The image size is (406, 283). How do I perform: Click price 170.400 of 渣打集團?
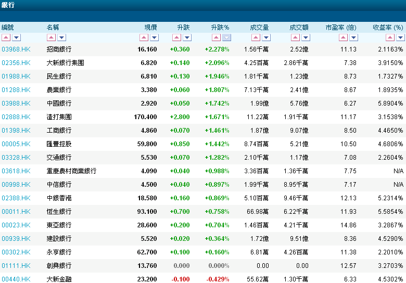(145, 117)
